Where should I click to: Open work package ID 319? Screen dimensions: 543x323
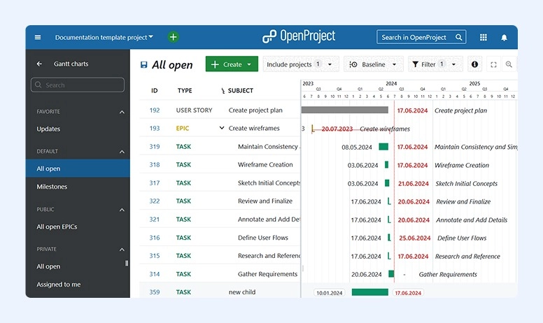point(155,147)
